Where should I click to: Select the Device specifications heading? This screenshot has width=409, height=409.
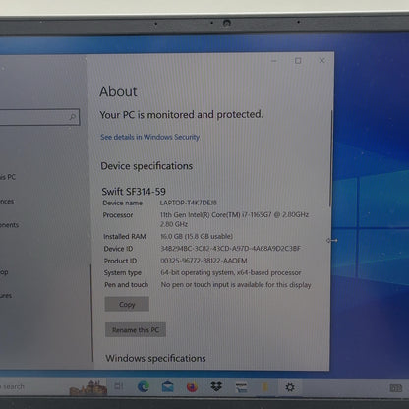146,166
